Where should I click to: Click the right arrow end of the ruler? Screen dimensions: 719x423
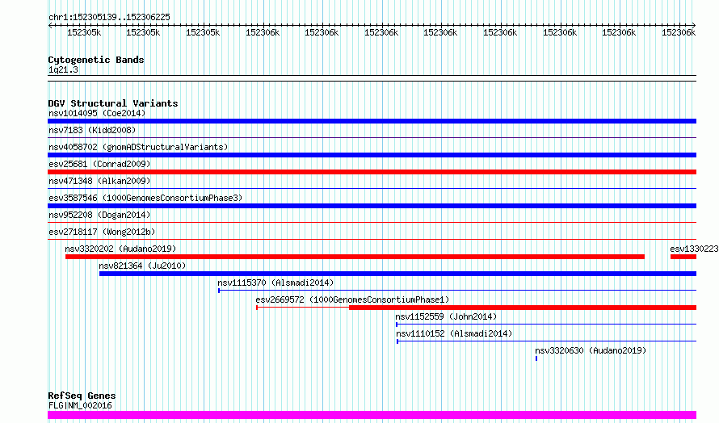694,25
